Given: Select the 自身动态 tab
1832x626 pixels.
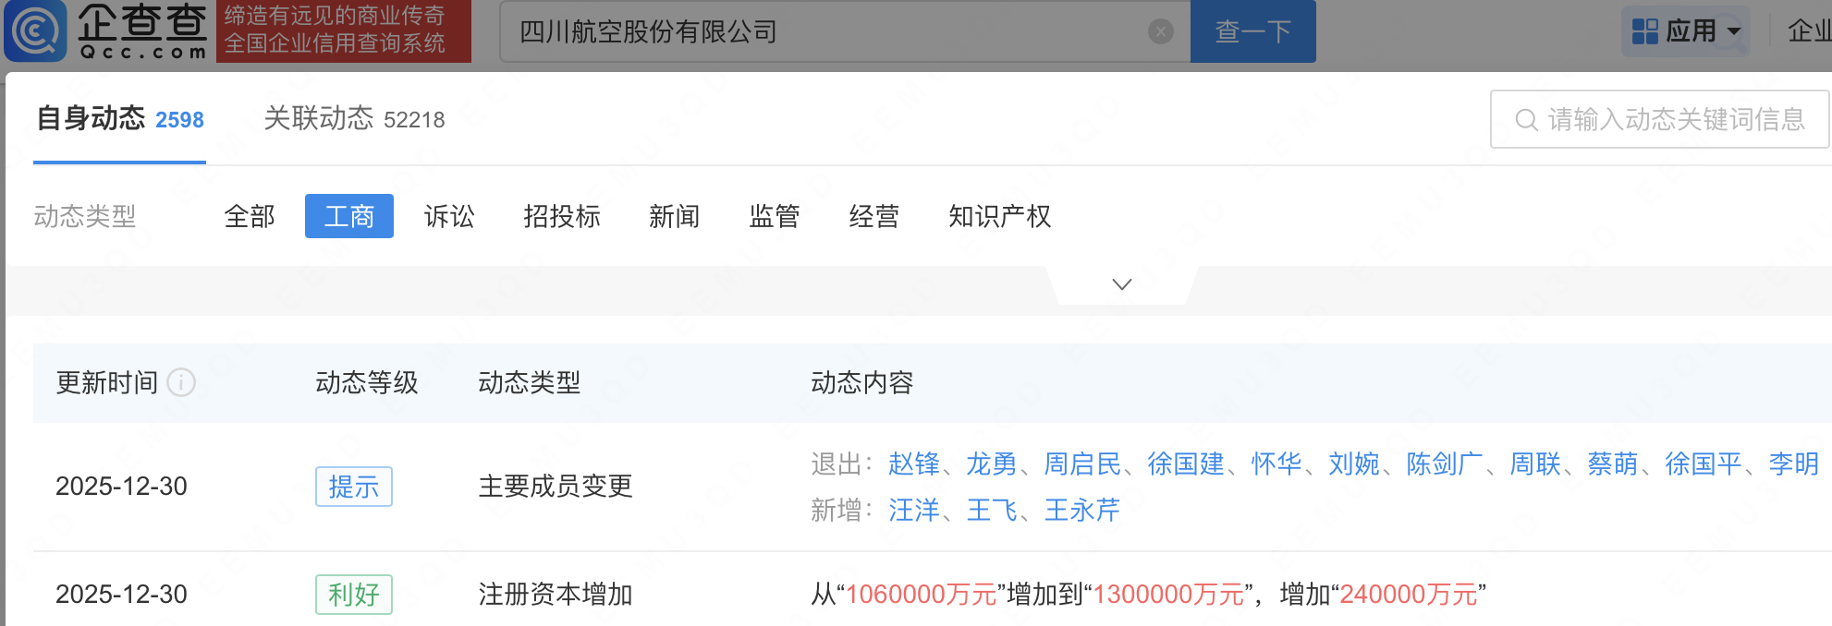Looking at the screenshot, I should (x=119, y=119).
